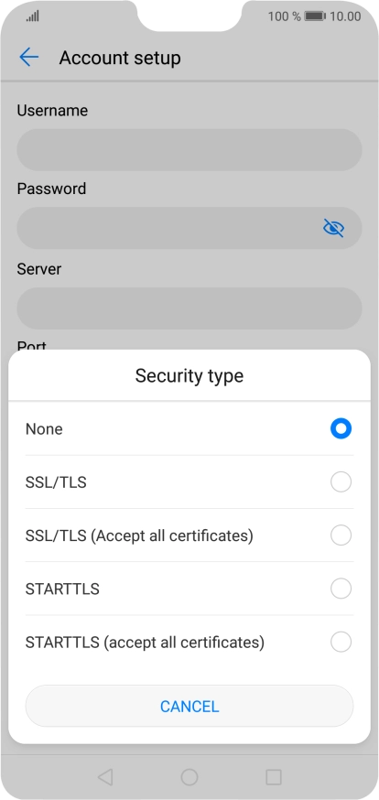Tap the Android back navigation triangle

click(x=105, y=777)
